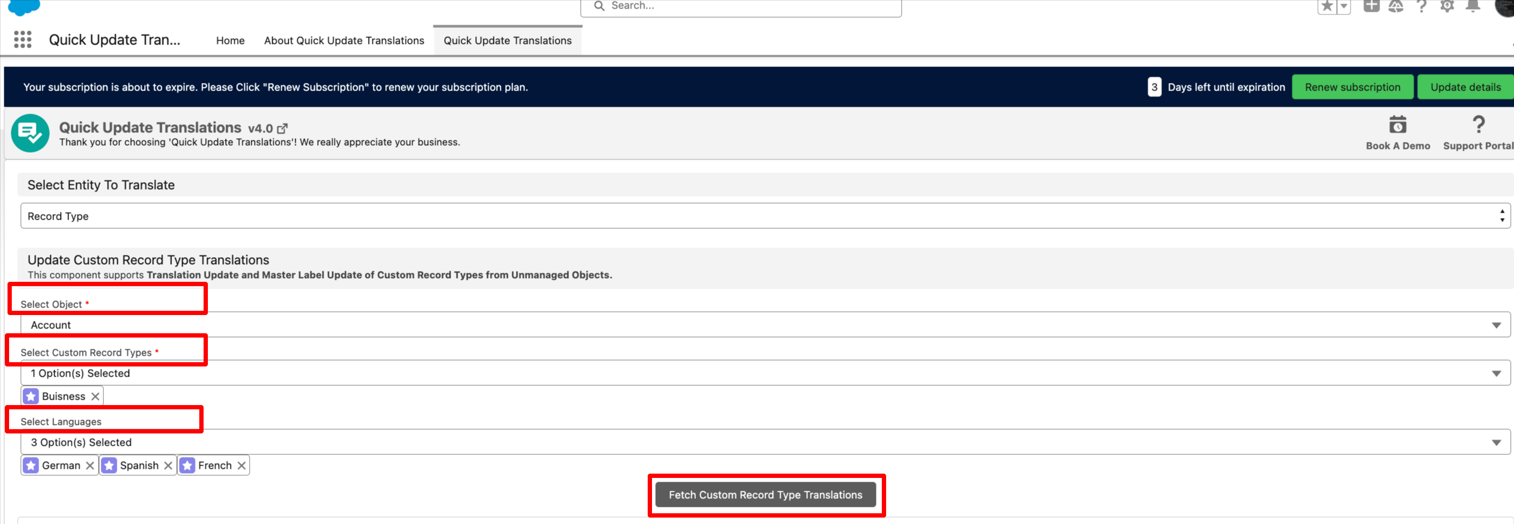Open About Quick Update Translations tab

(344, 41)
